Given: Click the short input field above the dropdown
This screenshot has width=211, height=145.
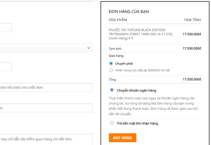Looking at the screenshot, I should (6, 27).
